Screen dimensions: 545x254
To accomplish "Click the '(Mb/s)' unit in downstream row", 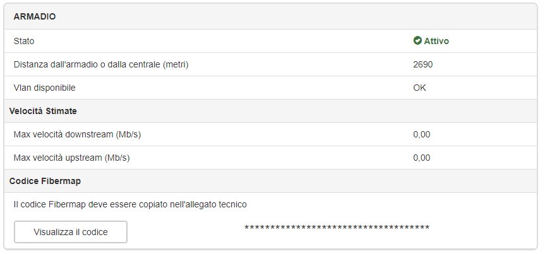I will [x=128, y=134].
